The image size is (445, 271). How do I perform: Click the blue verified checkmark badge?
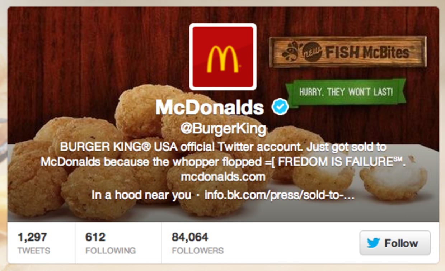[280, 108]
